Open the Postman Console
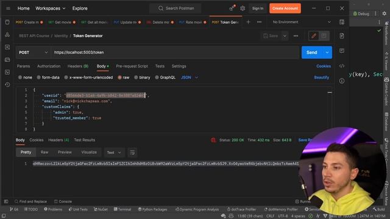 (63, 201)
